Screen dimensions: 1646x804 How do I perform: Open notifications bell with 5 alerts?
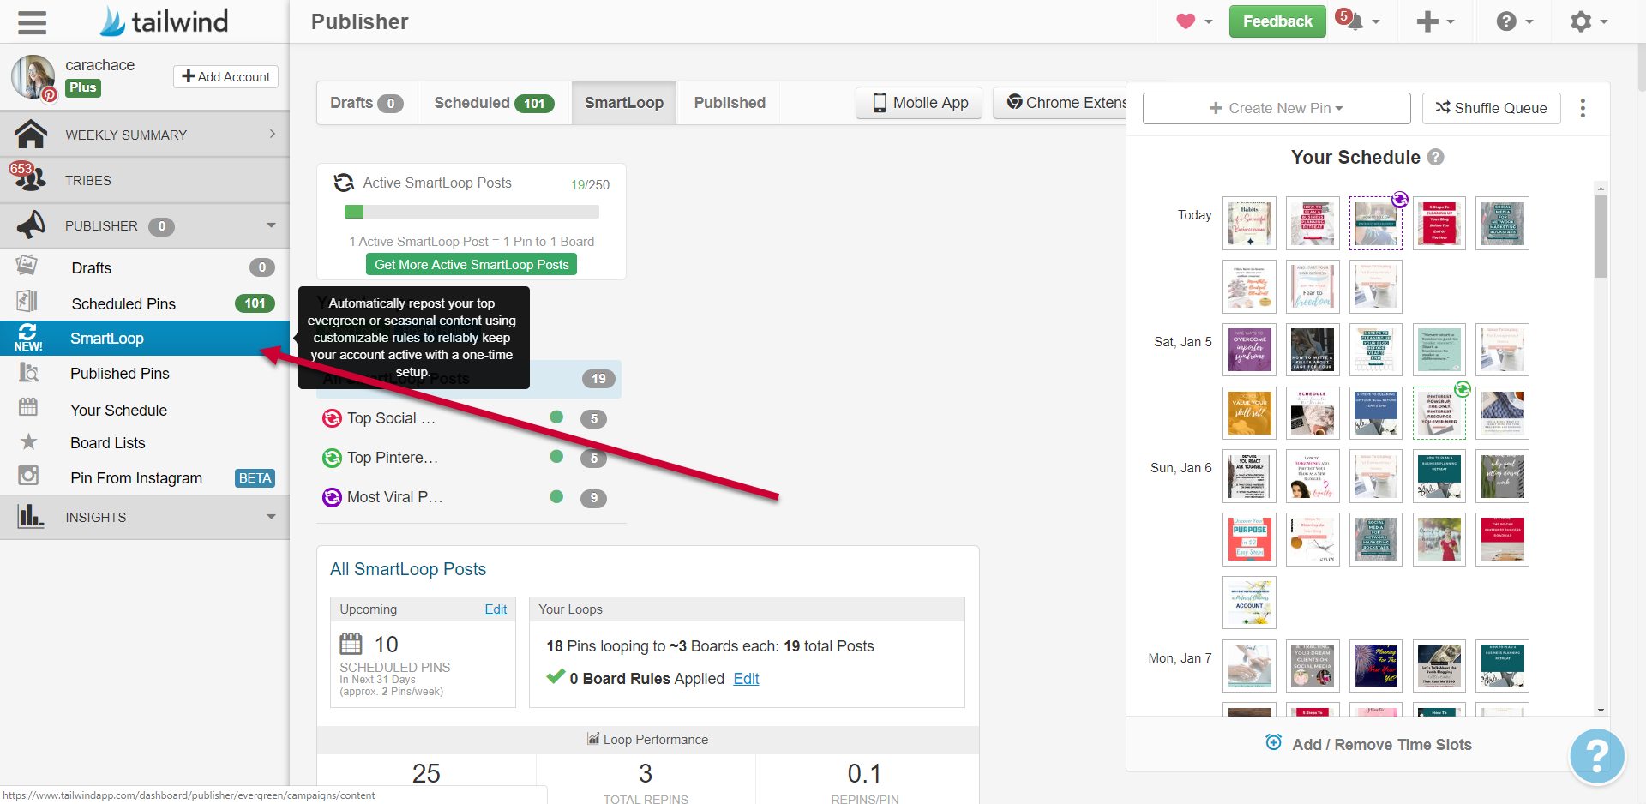pyautogui.click(x=1359, y=21)
